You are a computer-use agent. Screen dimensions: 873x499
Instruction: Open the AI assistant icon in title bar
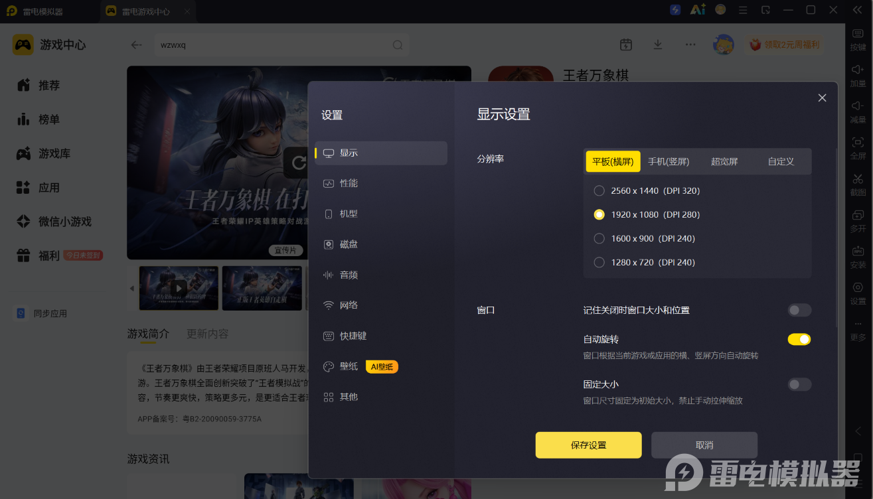tap(698, 10)
